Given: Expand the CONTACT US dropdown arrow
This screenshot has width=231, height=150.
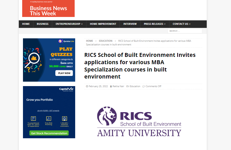Looking at the screenshot, I should tap(190, 24).
